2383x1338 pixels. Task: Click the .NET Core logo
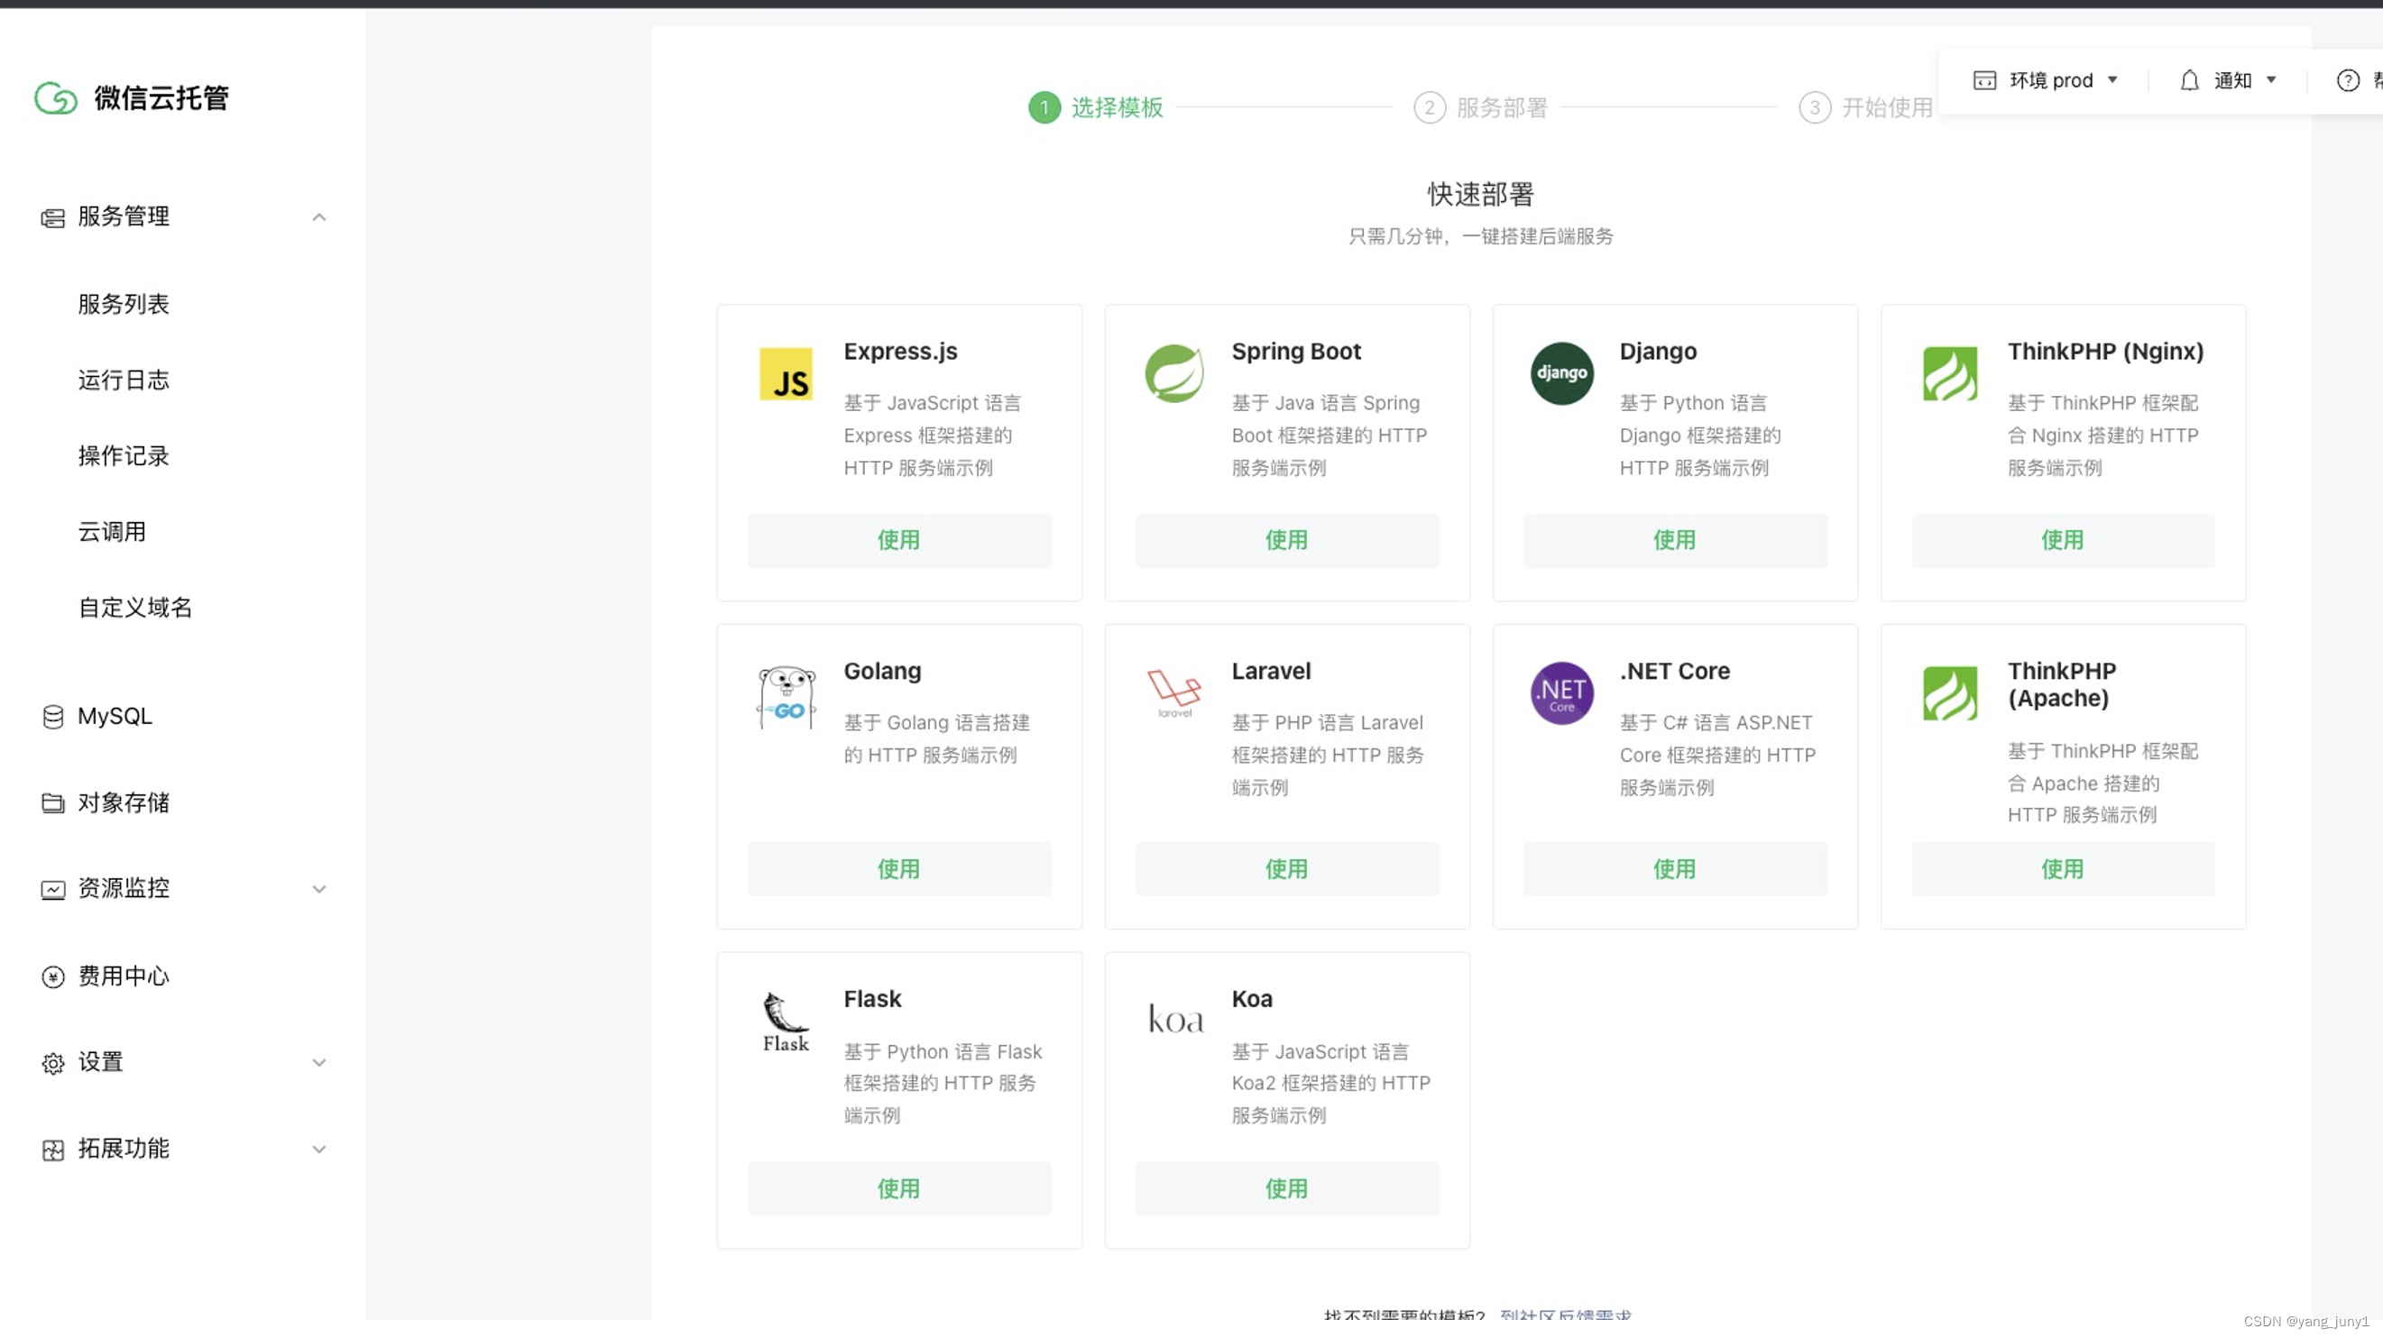[x=1561, y=692]
